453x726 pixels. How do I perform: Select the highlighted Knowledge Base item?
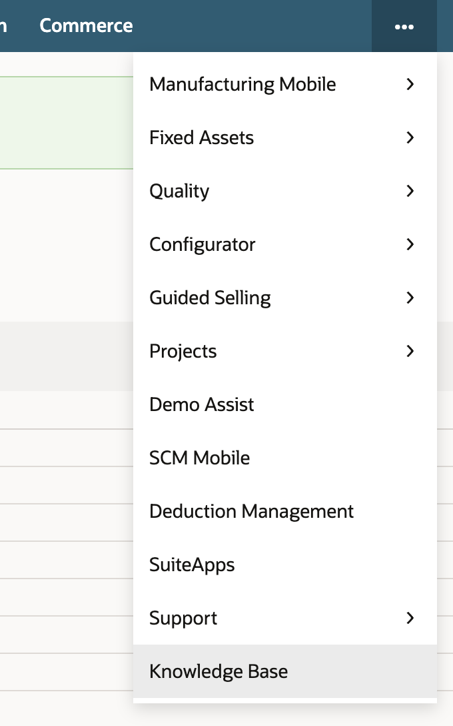click(x=284, y=671)
